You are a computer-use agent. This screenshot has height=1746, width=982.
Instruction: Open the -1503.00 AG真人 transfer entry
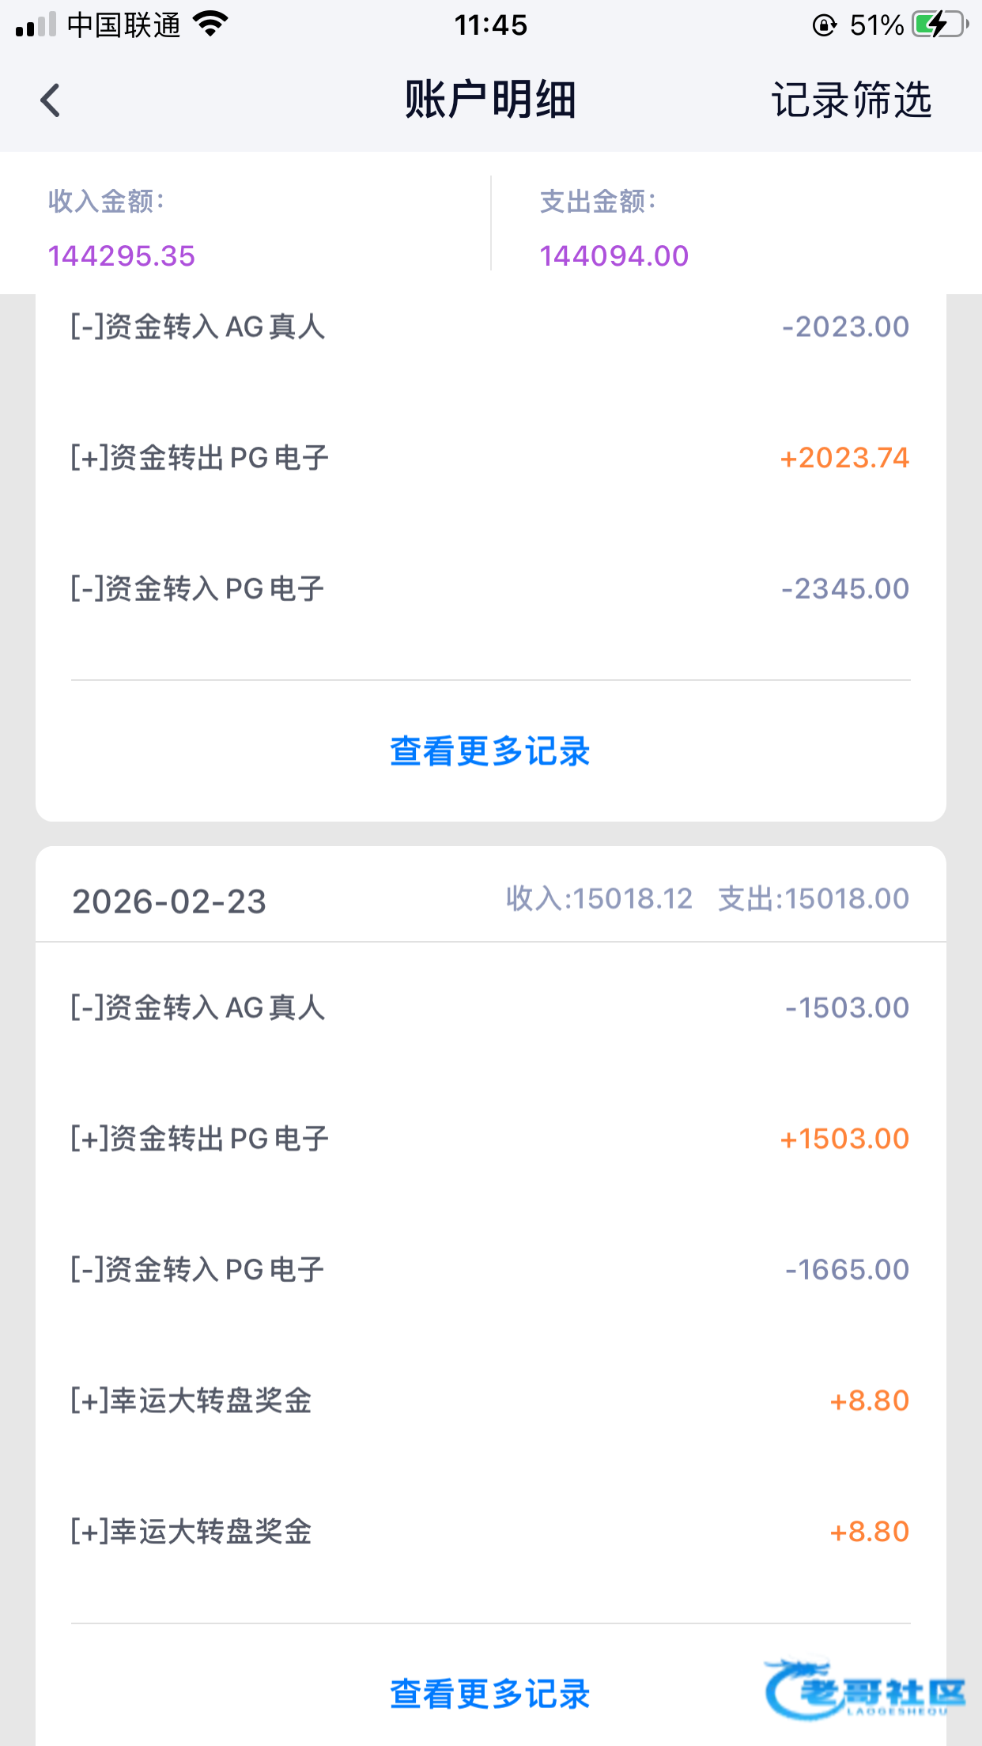(x=490, y=1008)
